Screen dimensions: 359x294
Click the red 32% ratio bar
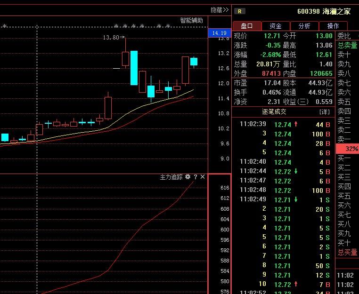point(348,149)
